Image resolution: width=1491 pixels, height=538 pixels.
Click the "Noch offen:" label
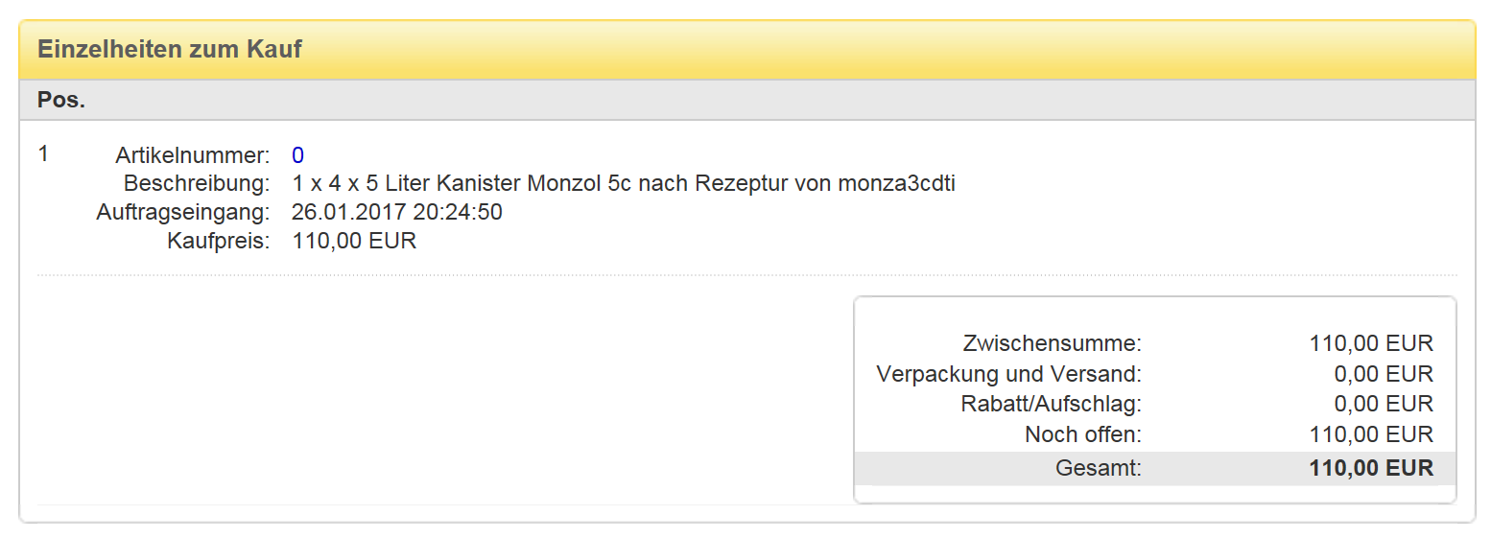coord(1083,434)
